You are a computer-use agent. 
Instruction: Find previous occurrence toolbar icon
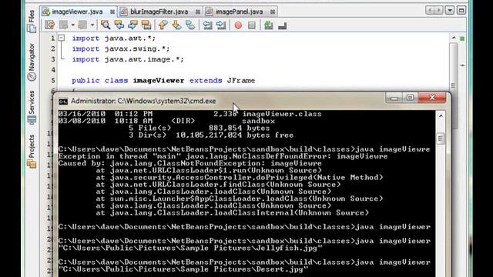pyautogui.click(x=119, y=25)
